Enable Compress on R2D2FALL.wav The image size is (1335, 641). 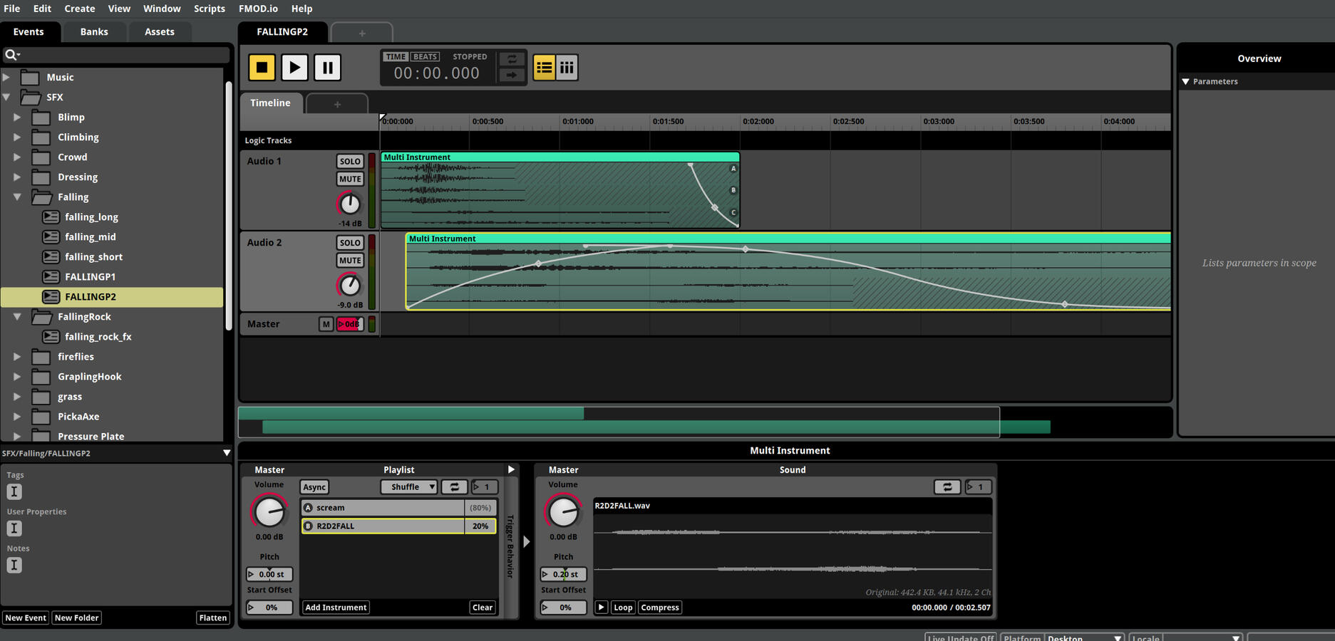point(659,607)
